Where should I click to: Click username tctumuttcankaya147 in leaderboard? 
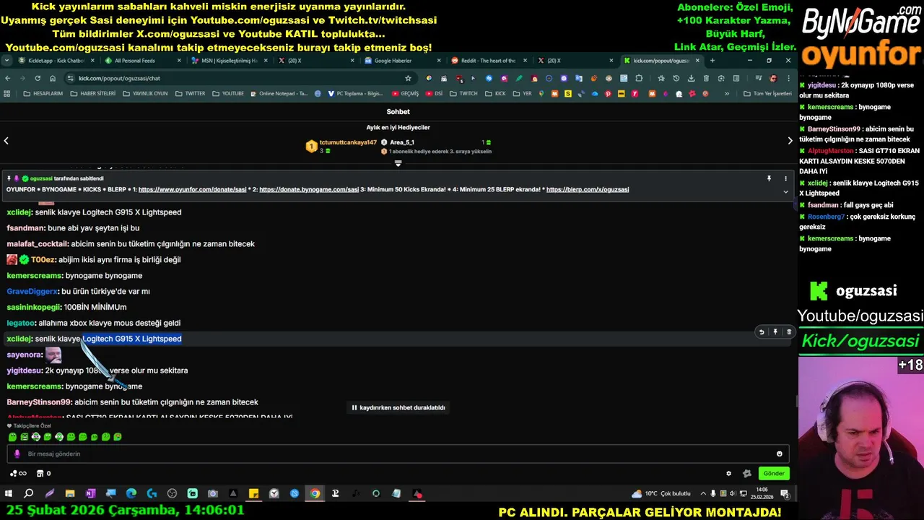348,142
